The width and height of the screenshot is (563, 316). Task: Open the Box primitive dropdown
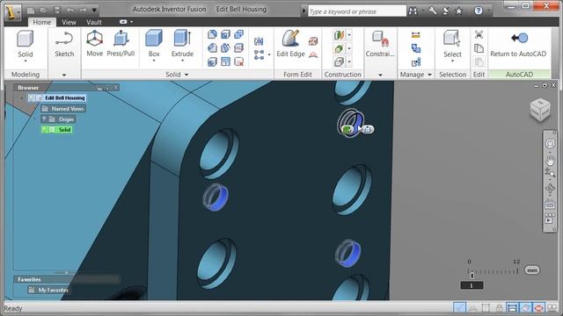(x=154, y=61)
